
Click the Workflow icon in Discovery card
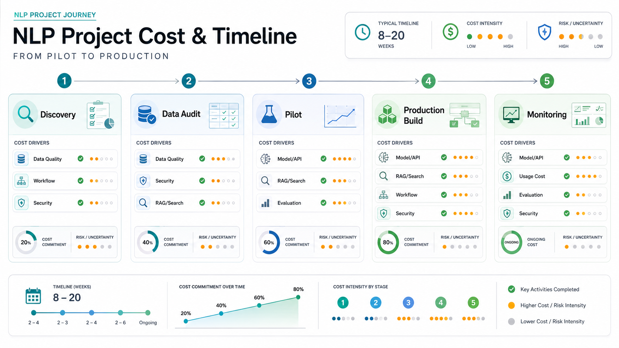21,181
